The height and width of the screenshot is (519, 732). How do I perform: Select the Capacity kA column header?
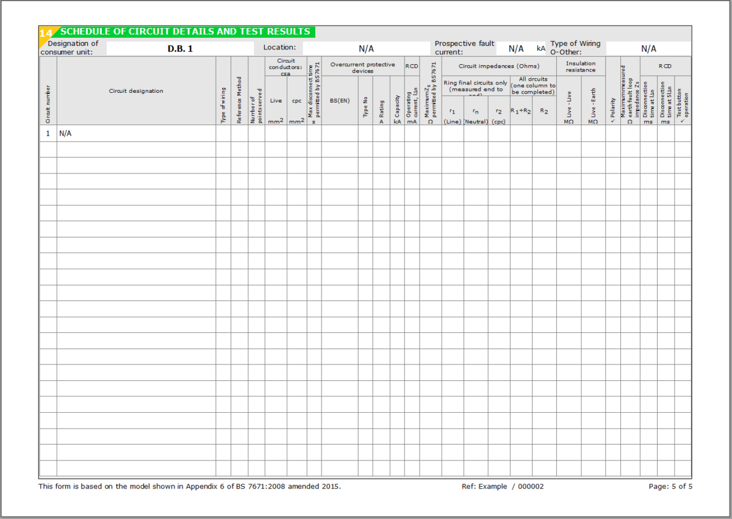click(x=397, y=104)
